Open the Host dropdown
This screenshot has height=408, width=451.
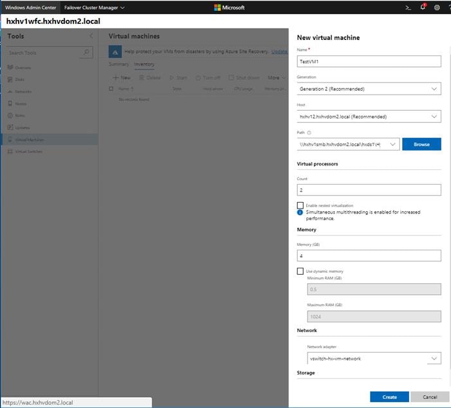click(369, 116)
